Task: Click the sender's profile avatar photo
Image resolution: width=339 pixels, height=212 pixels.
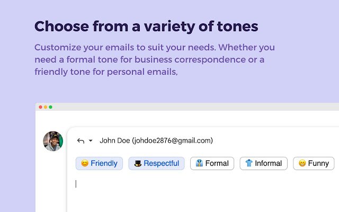Action: tap(53, 142)
